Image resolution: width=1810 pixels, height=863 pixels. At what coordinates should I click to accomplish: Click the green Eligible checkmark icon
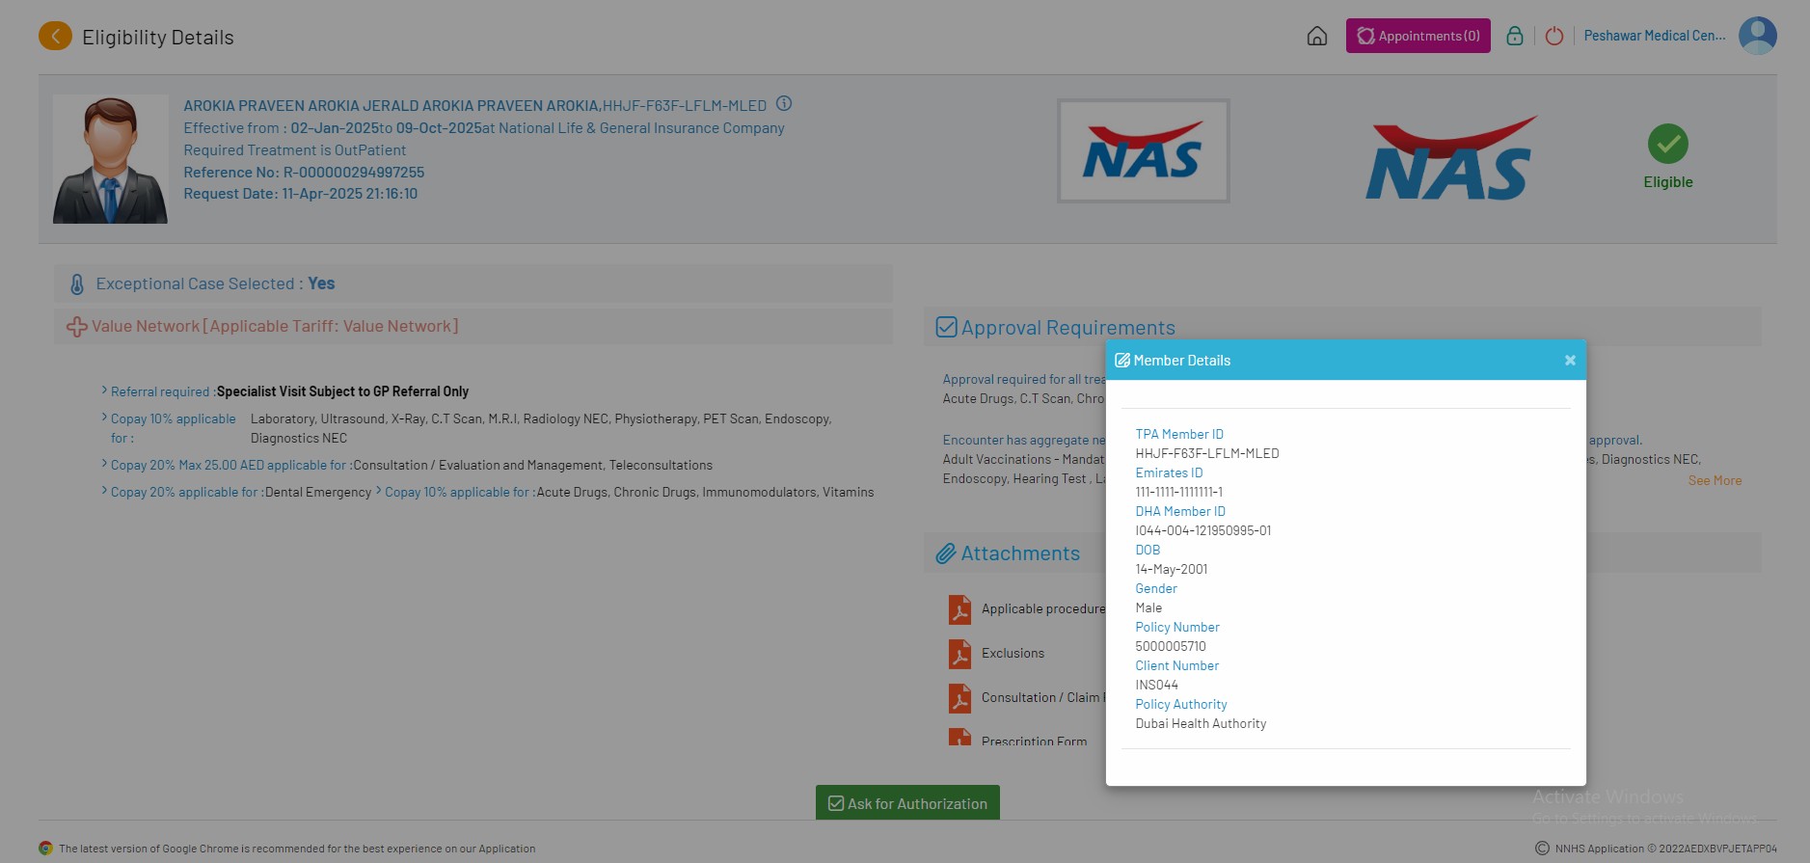(x=1667, y=144)
